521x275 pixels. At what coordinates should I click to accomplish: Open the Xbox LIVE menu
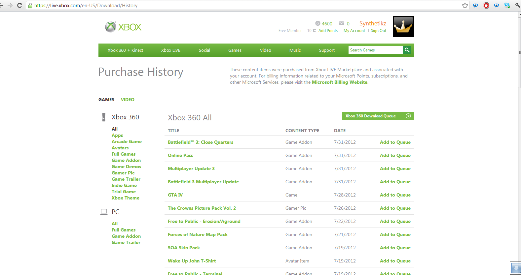(x=171, y=50)
